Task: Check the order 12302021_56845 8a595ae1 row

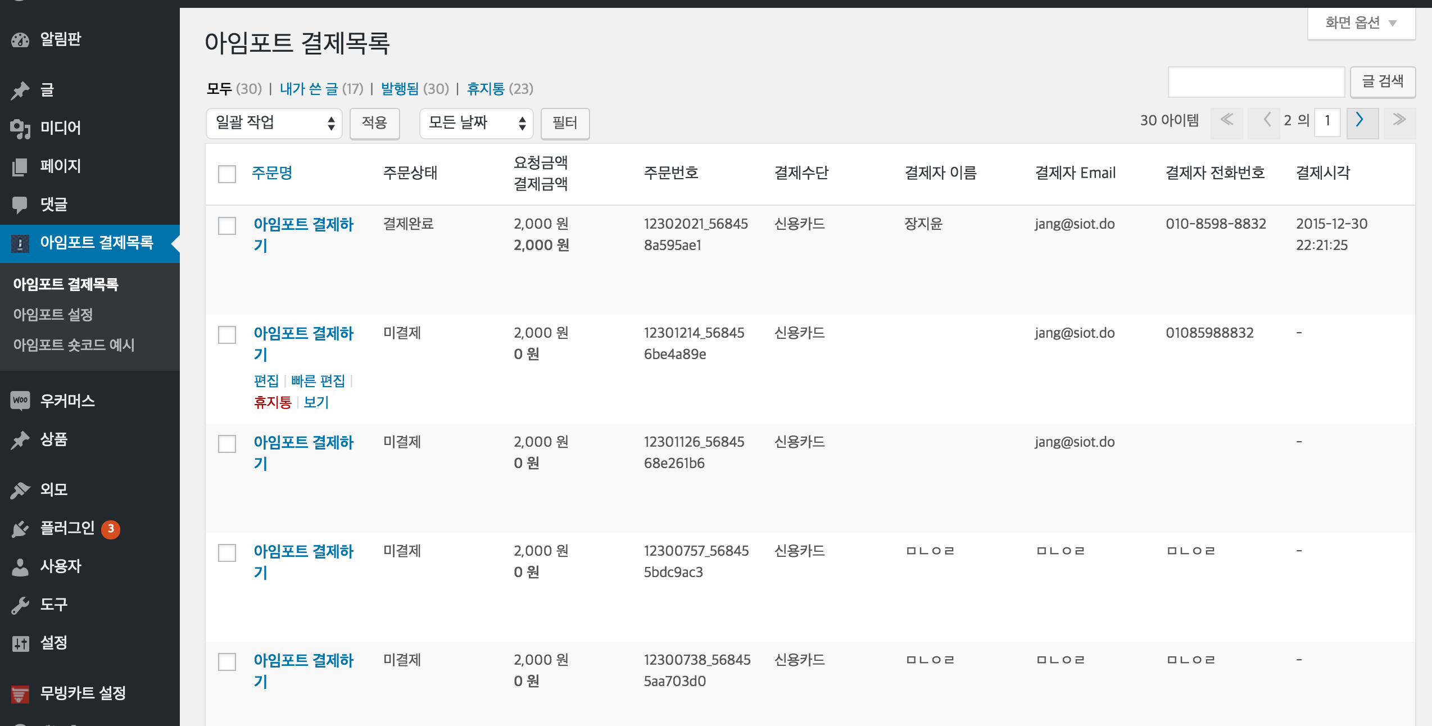Action: [227, 225]
